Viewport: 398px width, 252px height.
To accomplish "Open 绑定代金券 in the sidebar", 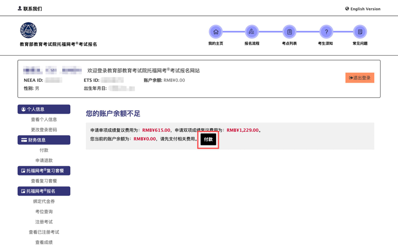I will 44,201.
